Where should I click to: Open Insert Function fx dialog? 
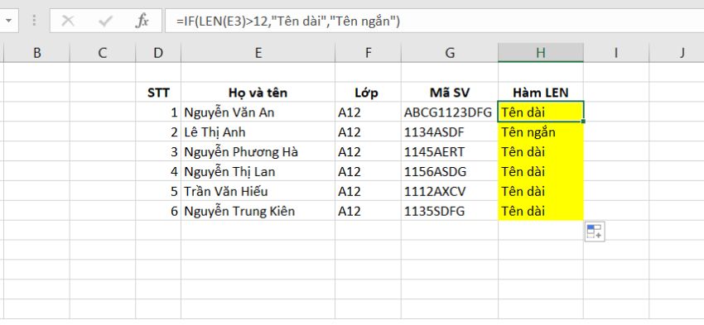[142, 21]
